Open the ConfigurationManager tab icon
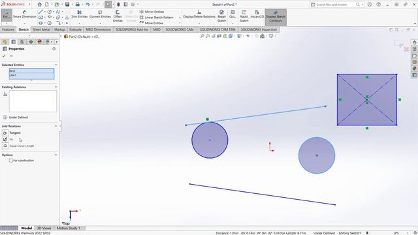 (22, 42)
